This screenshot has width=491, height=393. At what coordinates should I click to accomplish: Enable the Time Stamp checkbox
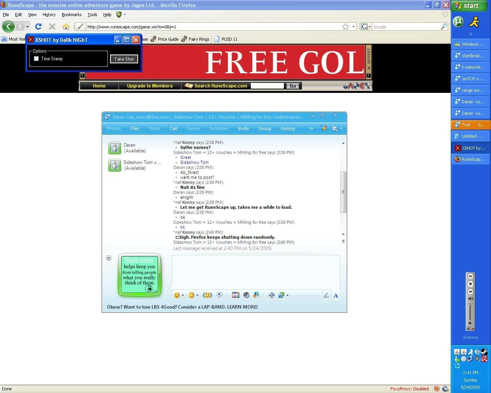pyautogui.click(x=36, y=59)
